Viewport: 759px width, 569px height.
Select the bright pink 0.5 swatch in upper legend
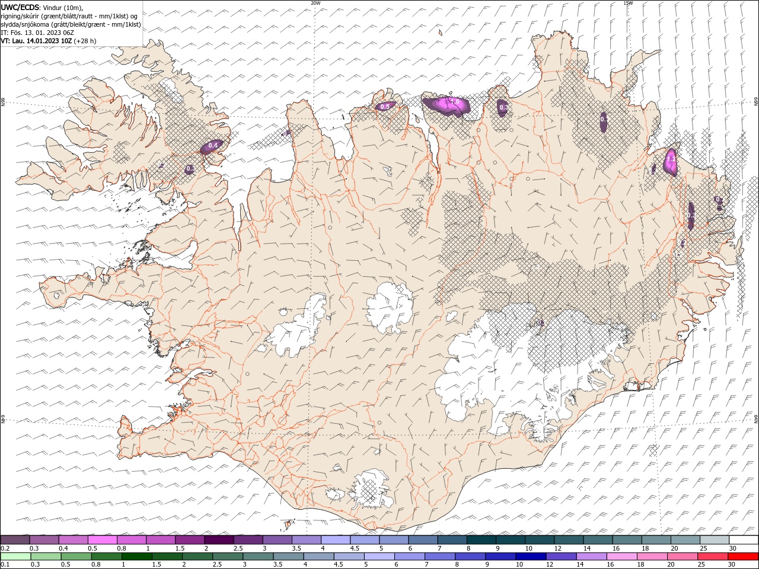tap(103, 540)
